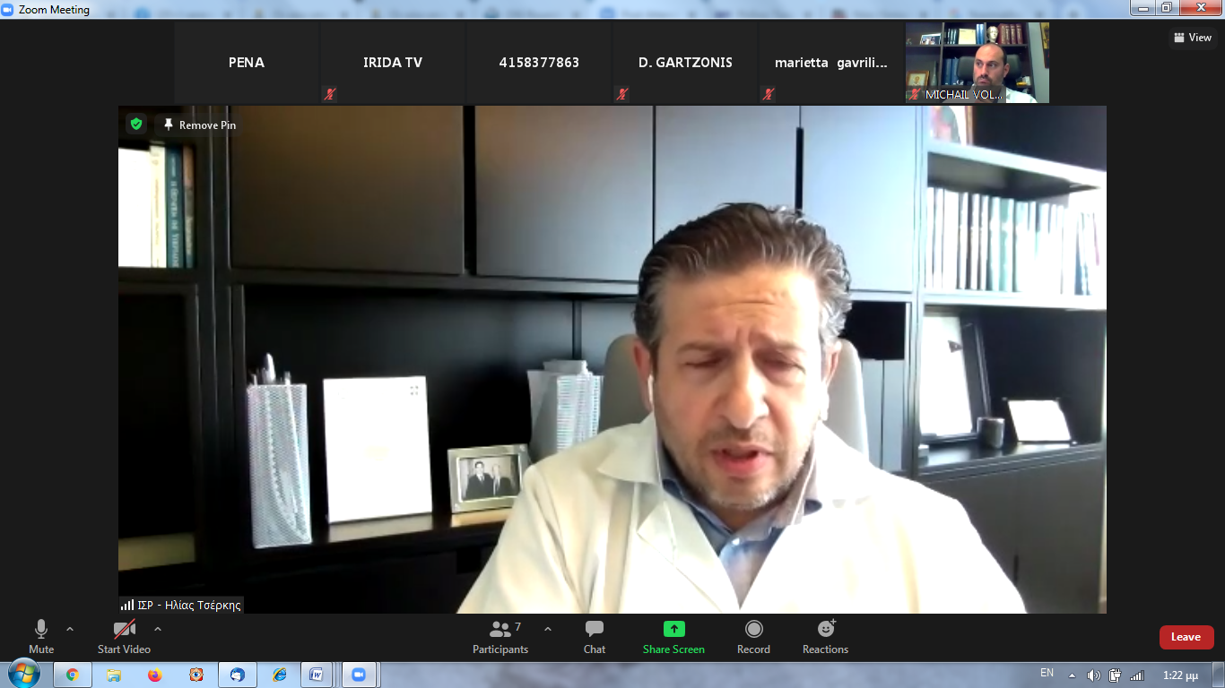Open Firefox from the taskbar
The height and width of the screenshot is (688, 1225).
click(x=155, y=675)
